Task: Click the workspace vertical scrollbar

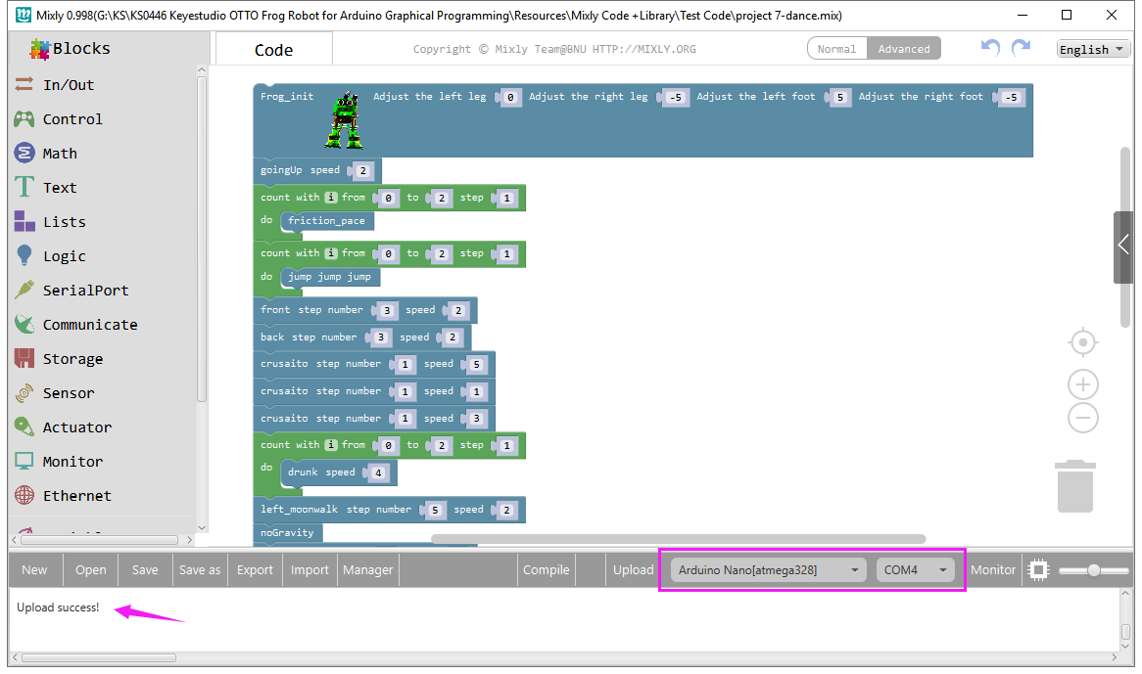Action: pyautogui.click(x=1125, y=238)
